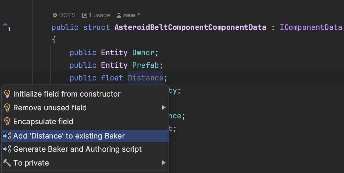Expand the To private submenu arrow
Viewport: 344px width, 173px height.
pyautogui.click(x=164, y=163)
